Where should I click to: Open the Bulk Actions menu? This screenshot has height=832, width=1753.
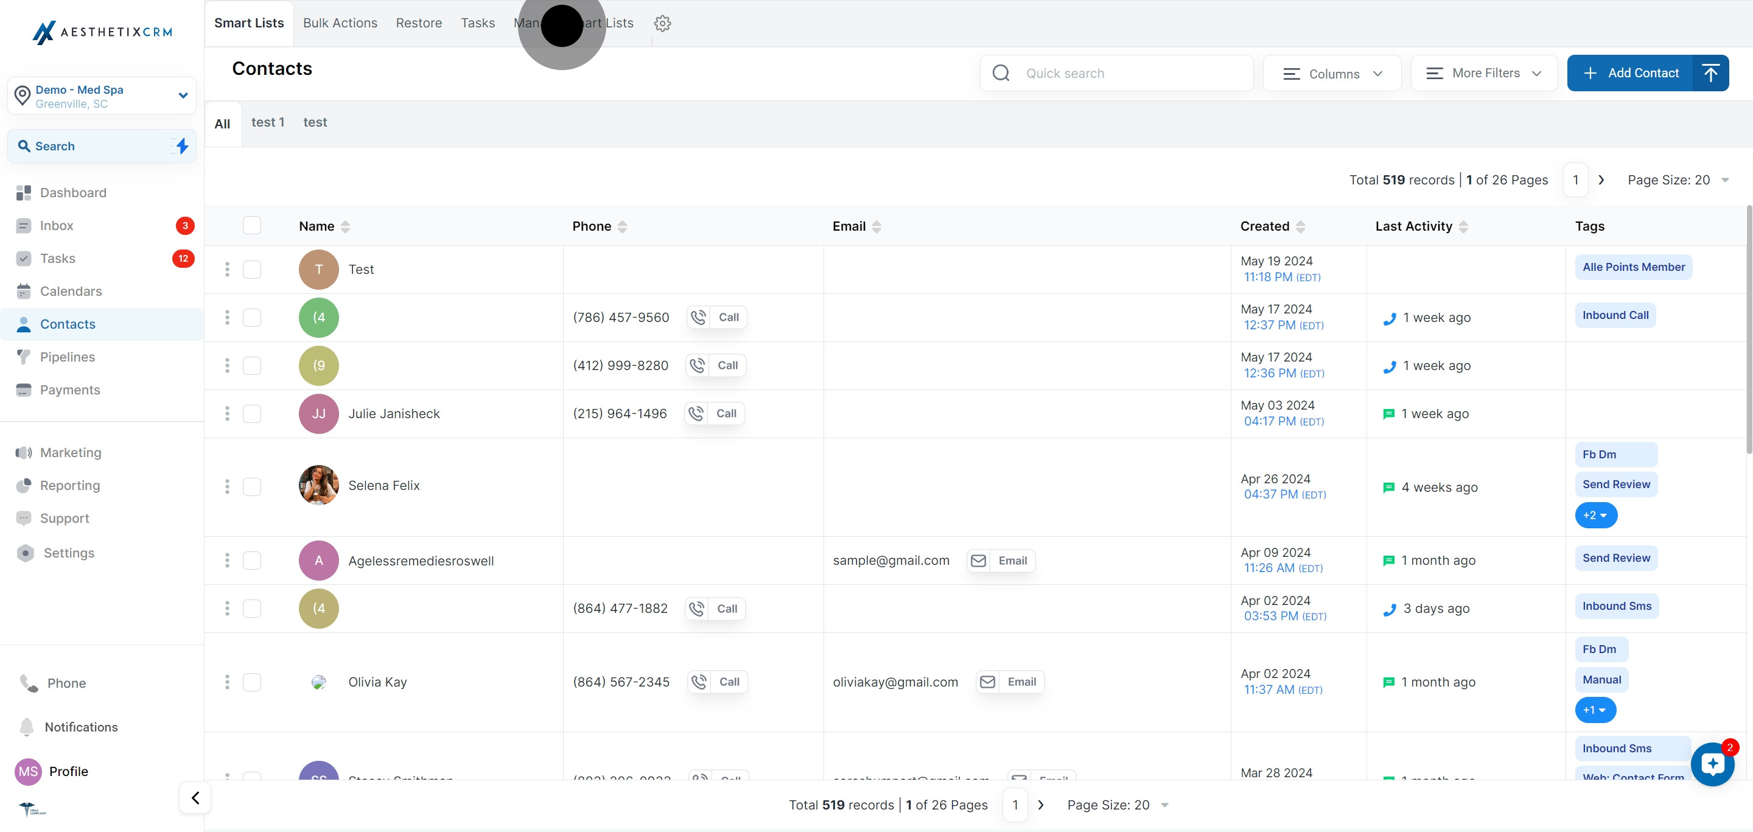(340, 23)
